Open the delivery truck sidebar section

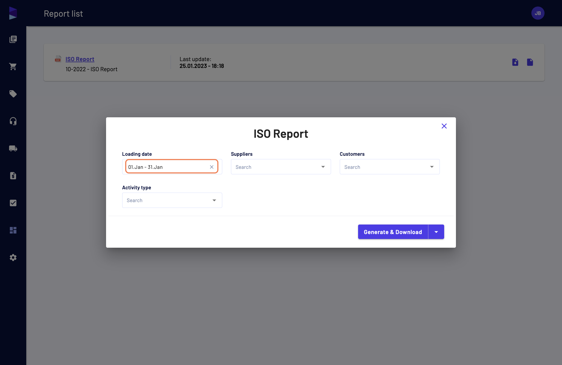(13, 148)
